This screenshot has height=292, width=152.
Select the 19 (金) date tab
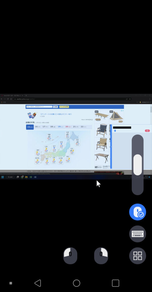point(61,127)
